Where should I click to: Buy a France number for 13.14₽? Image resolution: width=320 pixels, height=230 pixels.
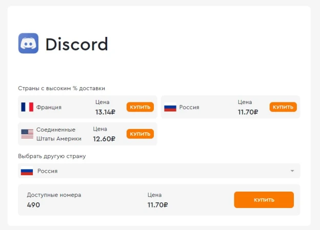(140, 107)
